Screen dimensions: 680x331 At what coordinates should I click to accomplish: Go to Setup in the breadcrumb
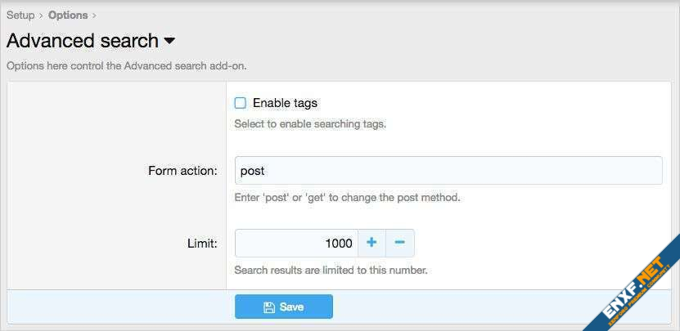tap(20, 15)
